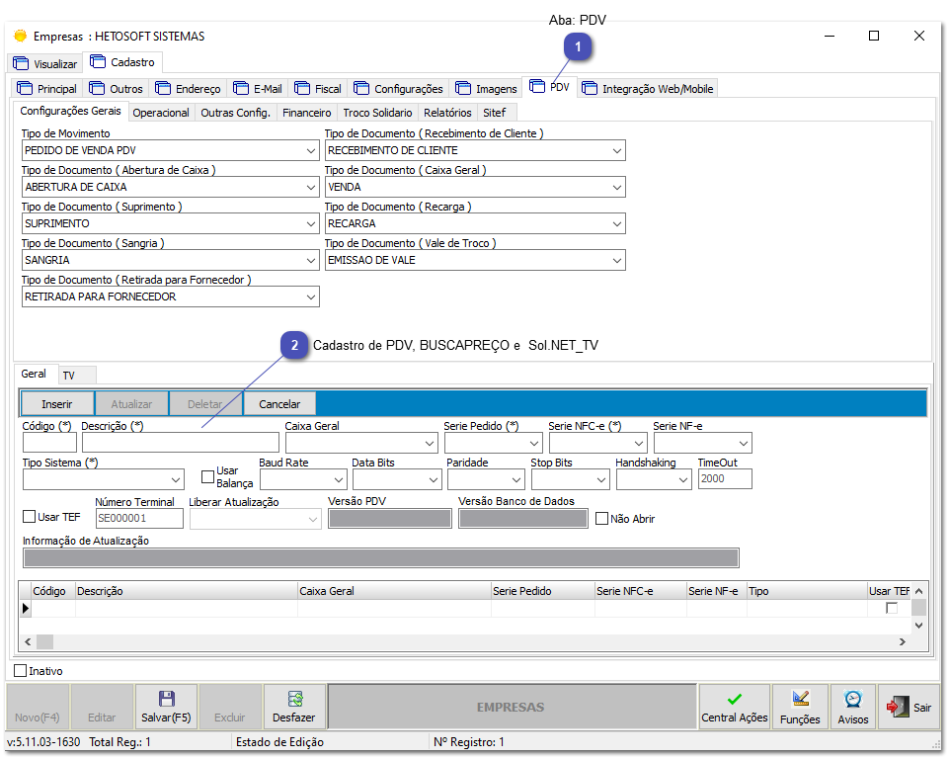
Task: Click the Sair exit door icon
Action: click(x=897, y=706)
